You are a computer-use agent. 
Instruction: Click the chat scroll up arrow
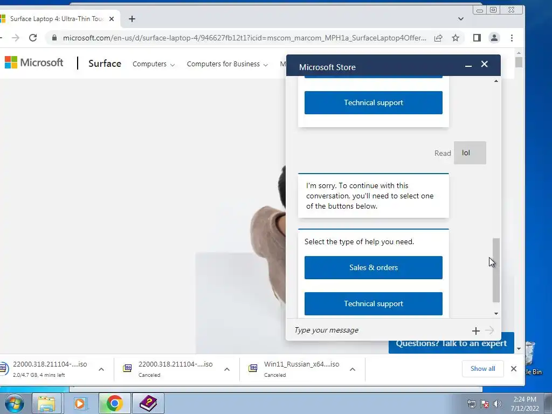pyautogui.click(x=496, y=81)
